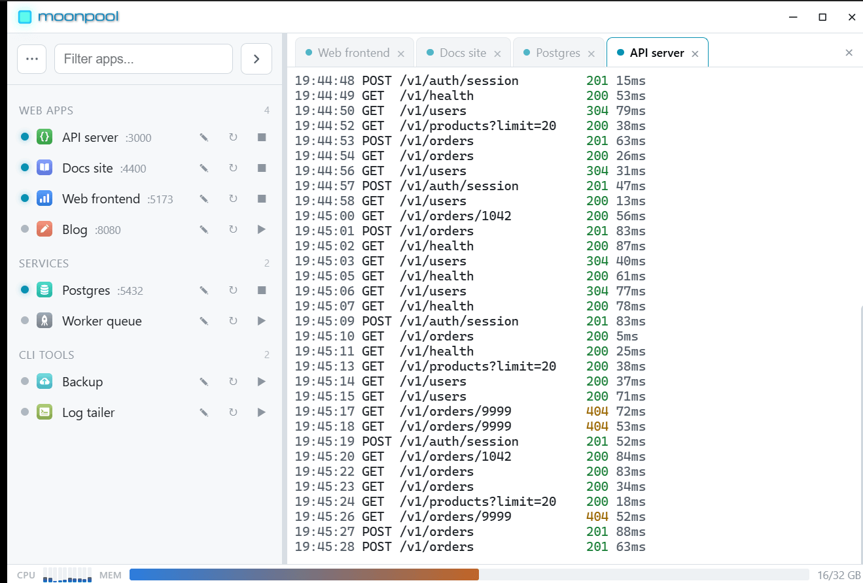
Task: Select API server in Web Apps list
Action: point(144,137)
